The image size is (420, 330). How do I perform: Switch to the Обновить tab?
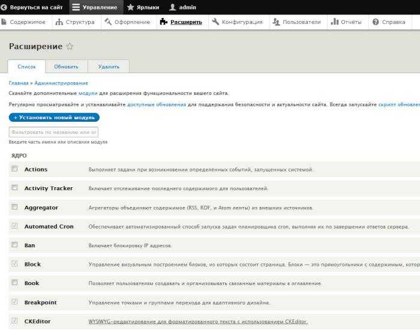point(66,67)
